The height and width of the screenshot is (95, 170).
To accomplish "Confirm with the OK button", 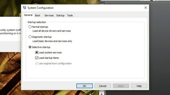I will pos(84,86).
